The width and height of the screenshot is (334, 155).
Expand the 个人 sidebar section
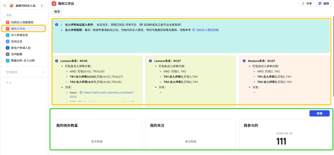pos(9,83)
